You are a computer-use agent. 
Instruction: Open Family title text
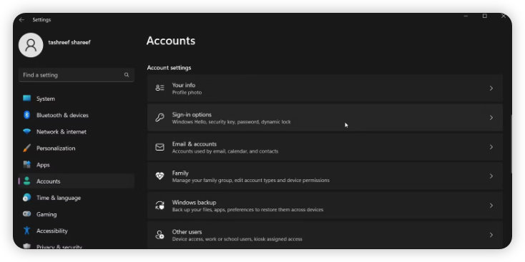pyautogui.click(x=180, y=173)
